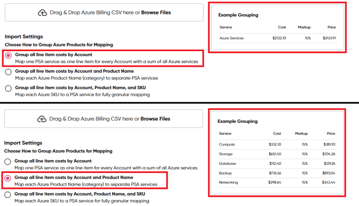Click the '$2132.10' cost value
The image size is (359, 206).
pos(279,38)
